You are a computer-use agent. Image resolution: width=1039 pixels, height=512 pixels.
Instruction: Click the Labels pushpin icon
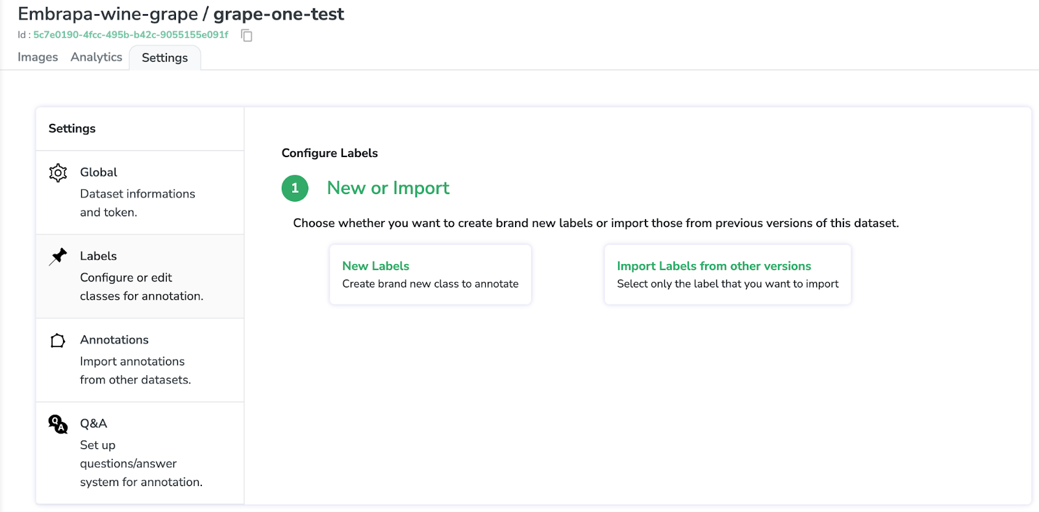[x=58, y=256]
